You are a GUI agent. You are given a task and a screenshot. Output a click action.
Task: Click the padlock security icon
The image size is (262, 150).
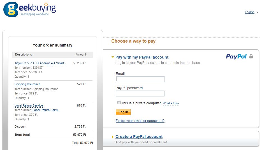pos(251,56)
